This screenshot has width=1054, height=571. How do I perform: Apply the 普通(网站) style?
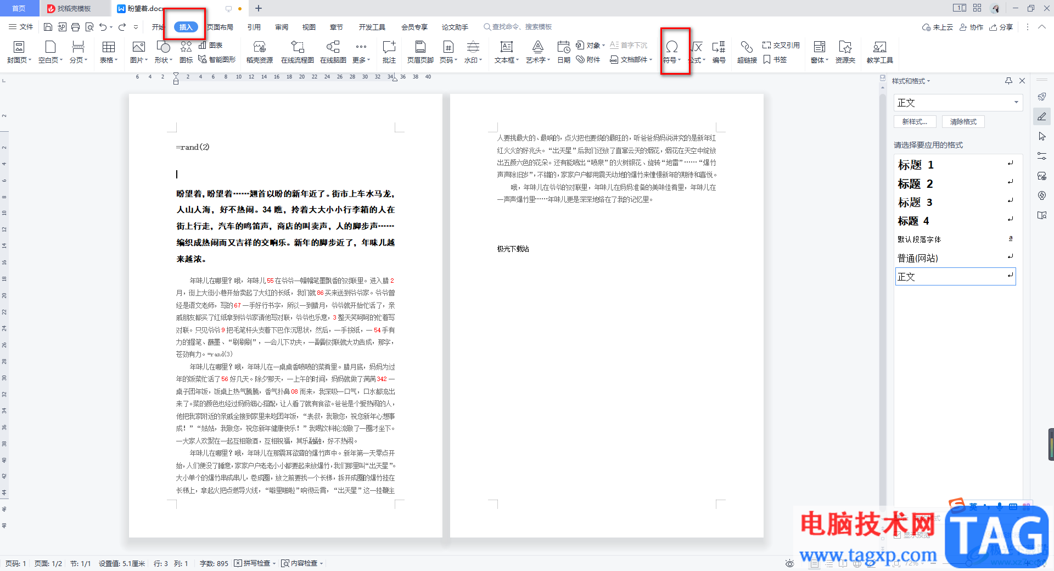[x=955, y=258]
